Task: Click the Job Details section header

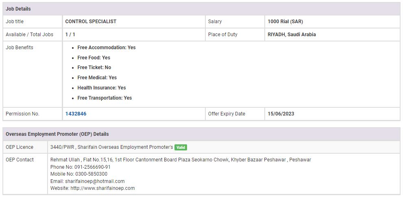Action: pyautogui.click(x=18, y=9)
